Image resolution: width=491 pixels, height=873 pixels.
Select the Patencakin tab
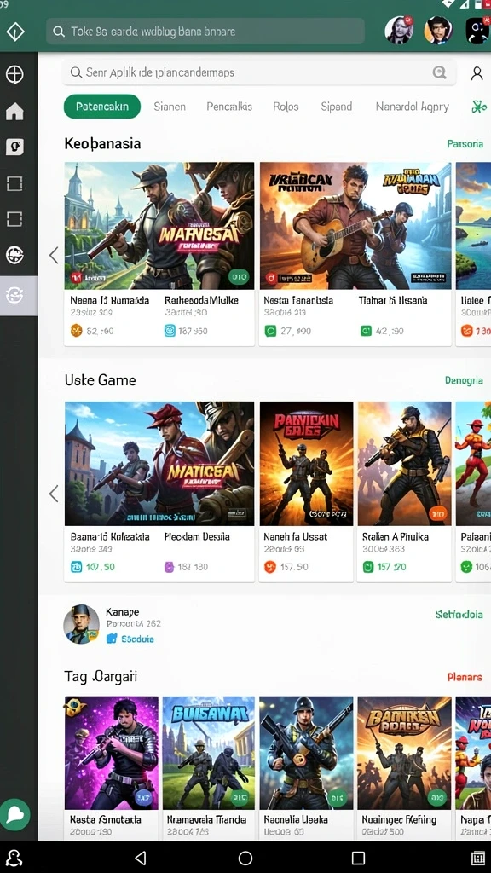pyautogui.click(x=102, y=107)
